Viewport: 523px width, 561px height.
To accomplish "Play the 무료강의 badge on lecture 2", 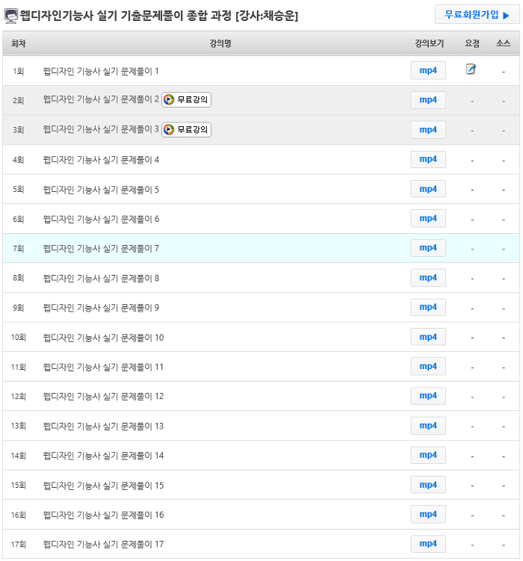I will 186,99.
